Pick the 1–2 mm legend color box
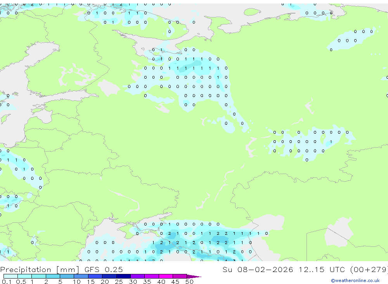The height and width of the screenshot is (284, 388). [38, 276]
